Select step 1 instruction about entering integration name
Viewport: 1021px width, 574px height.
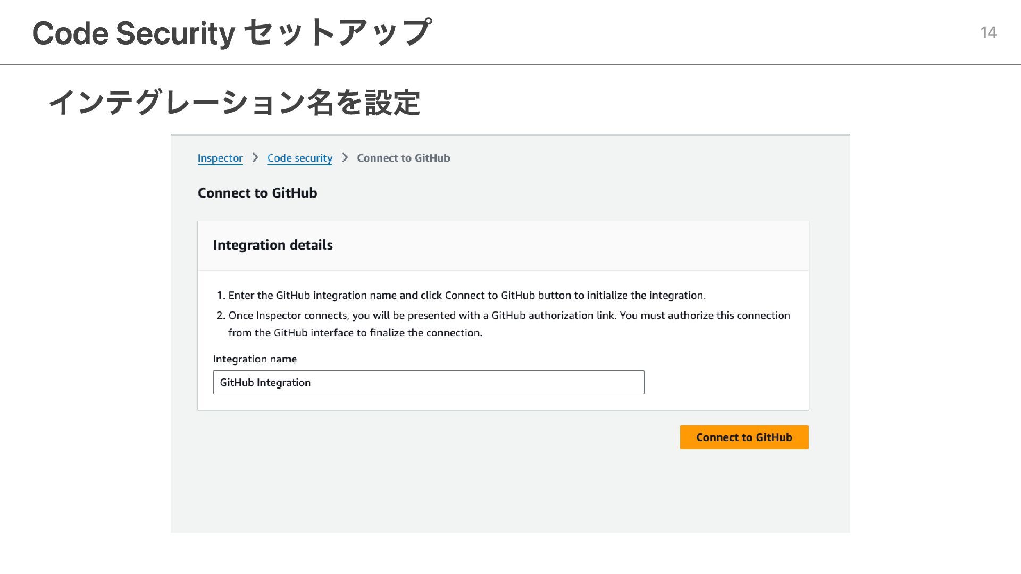pos(462,295)
